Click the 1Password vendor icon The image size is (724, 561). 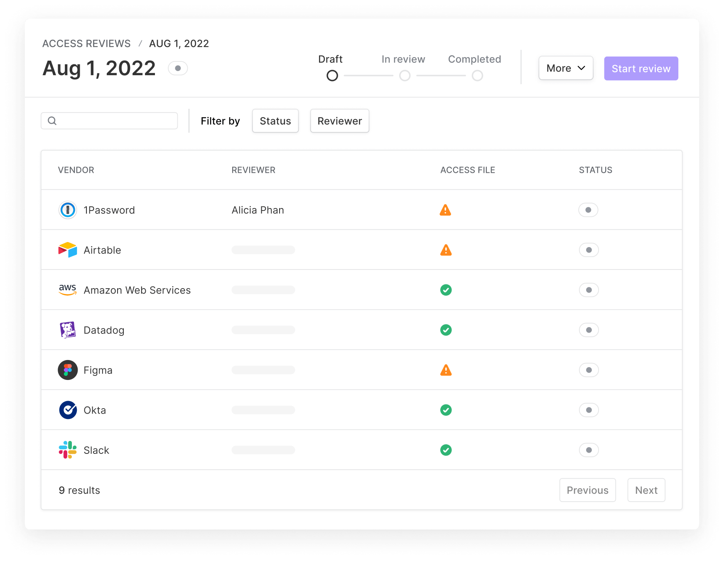(68, 210)
